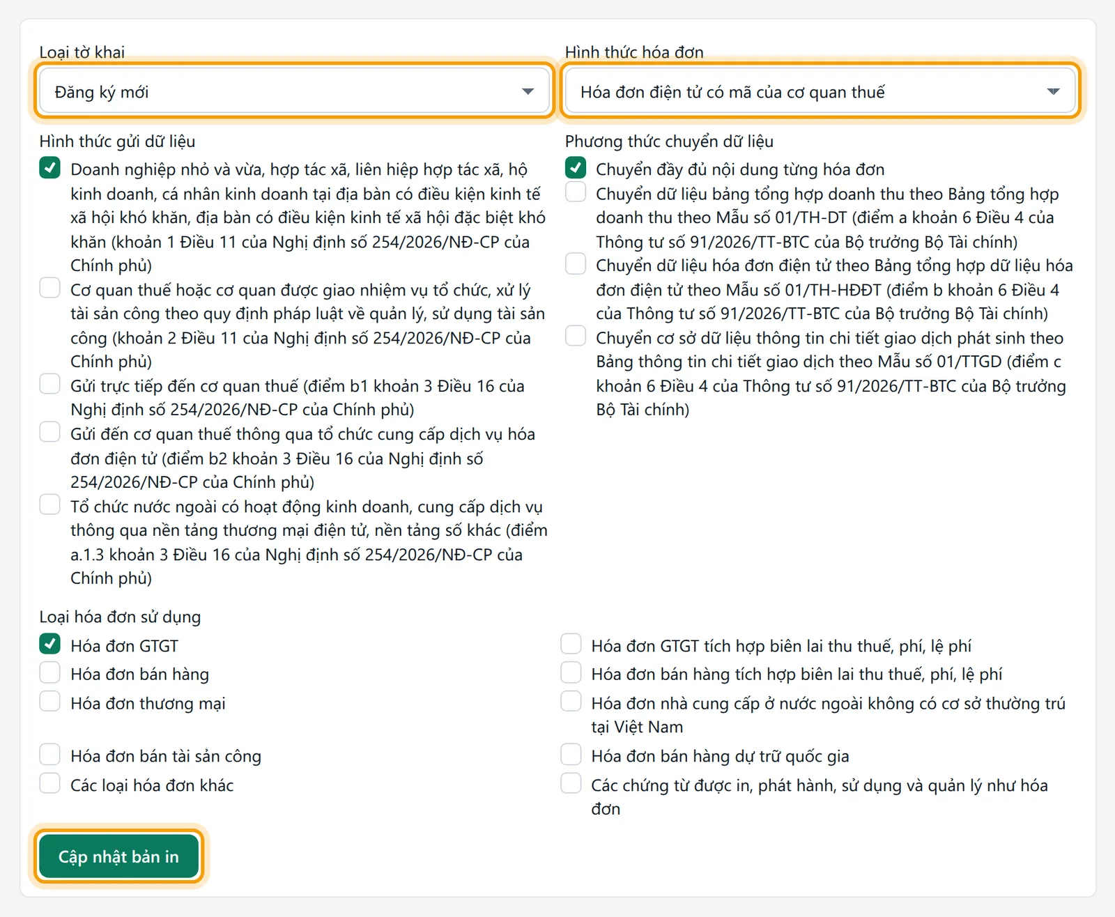This screenshot has height=917, width=1115.
Task: Tick Các chứng từ được in, phát hành checkbox
Action: (x=571, y=784)
